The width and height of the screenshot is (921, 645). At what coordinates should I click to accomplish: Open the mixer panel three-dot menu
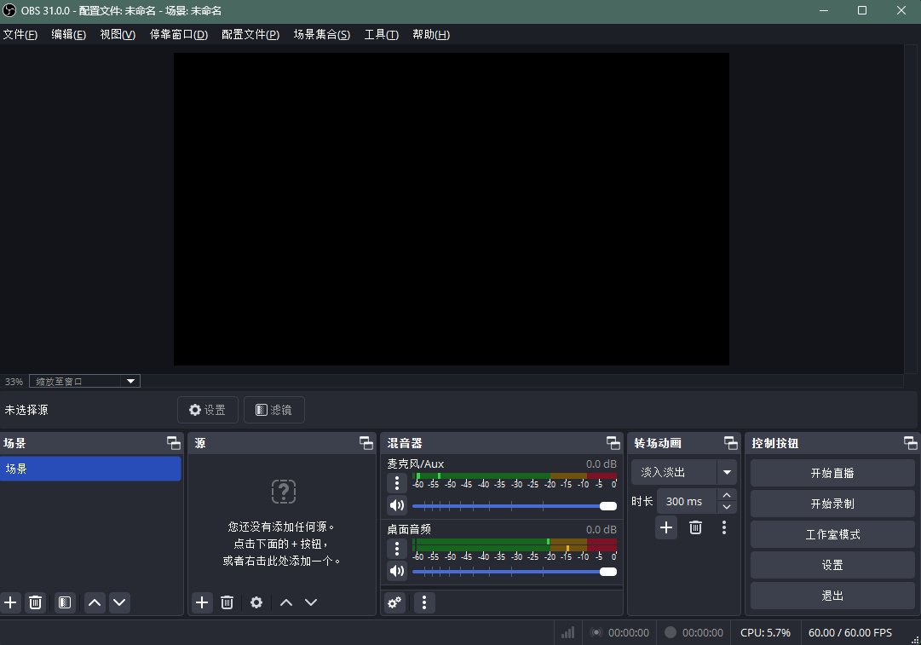point(424,602)
